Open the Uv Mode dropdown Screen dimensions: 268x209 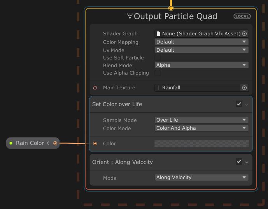point(201,50)
